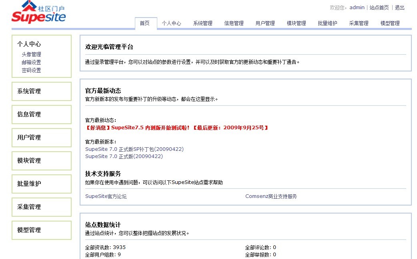Screen dimensions: 417x259
Task: Open Comsenz商业支持服务 link
Action: tap(271, 196)
